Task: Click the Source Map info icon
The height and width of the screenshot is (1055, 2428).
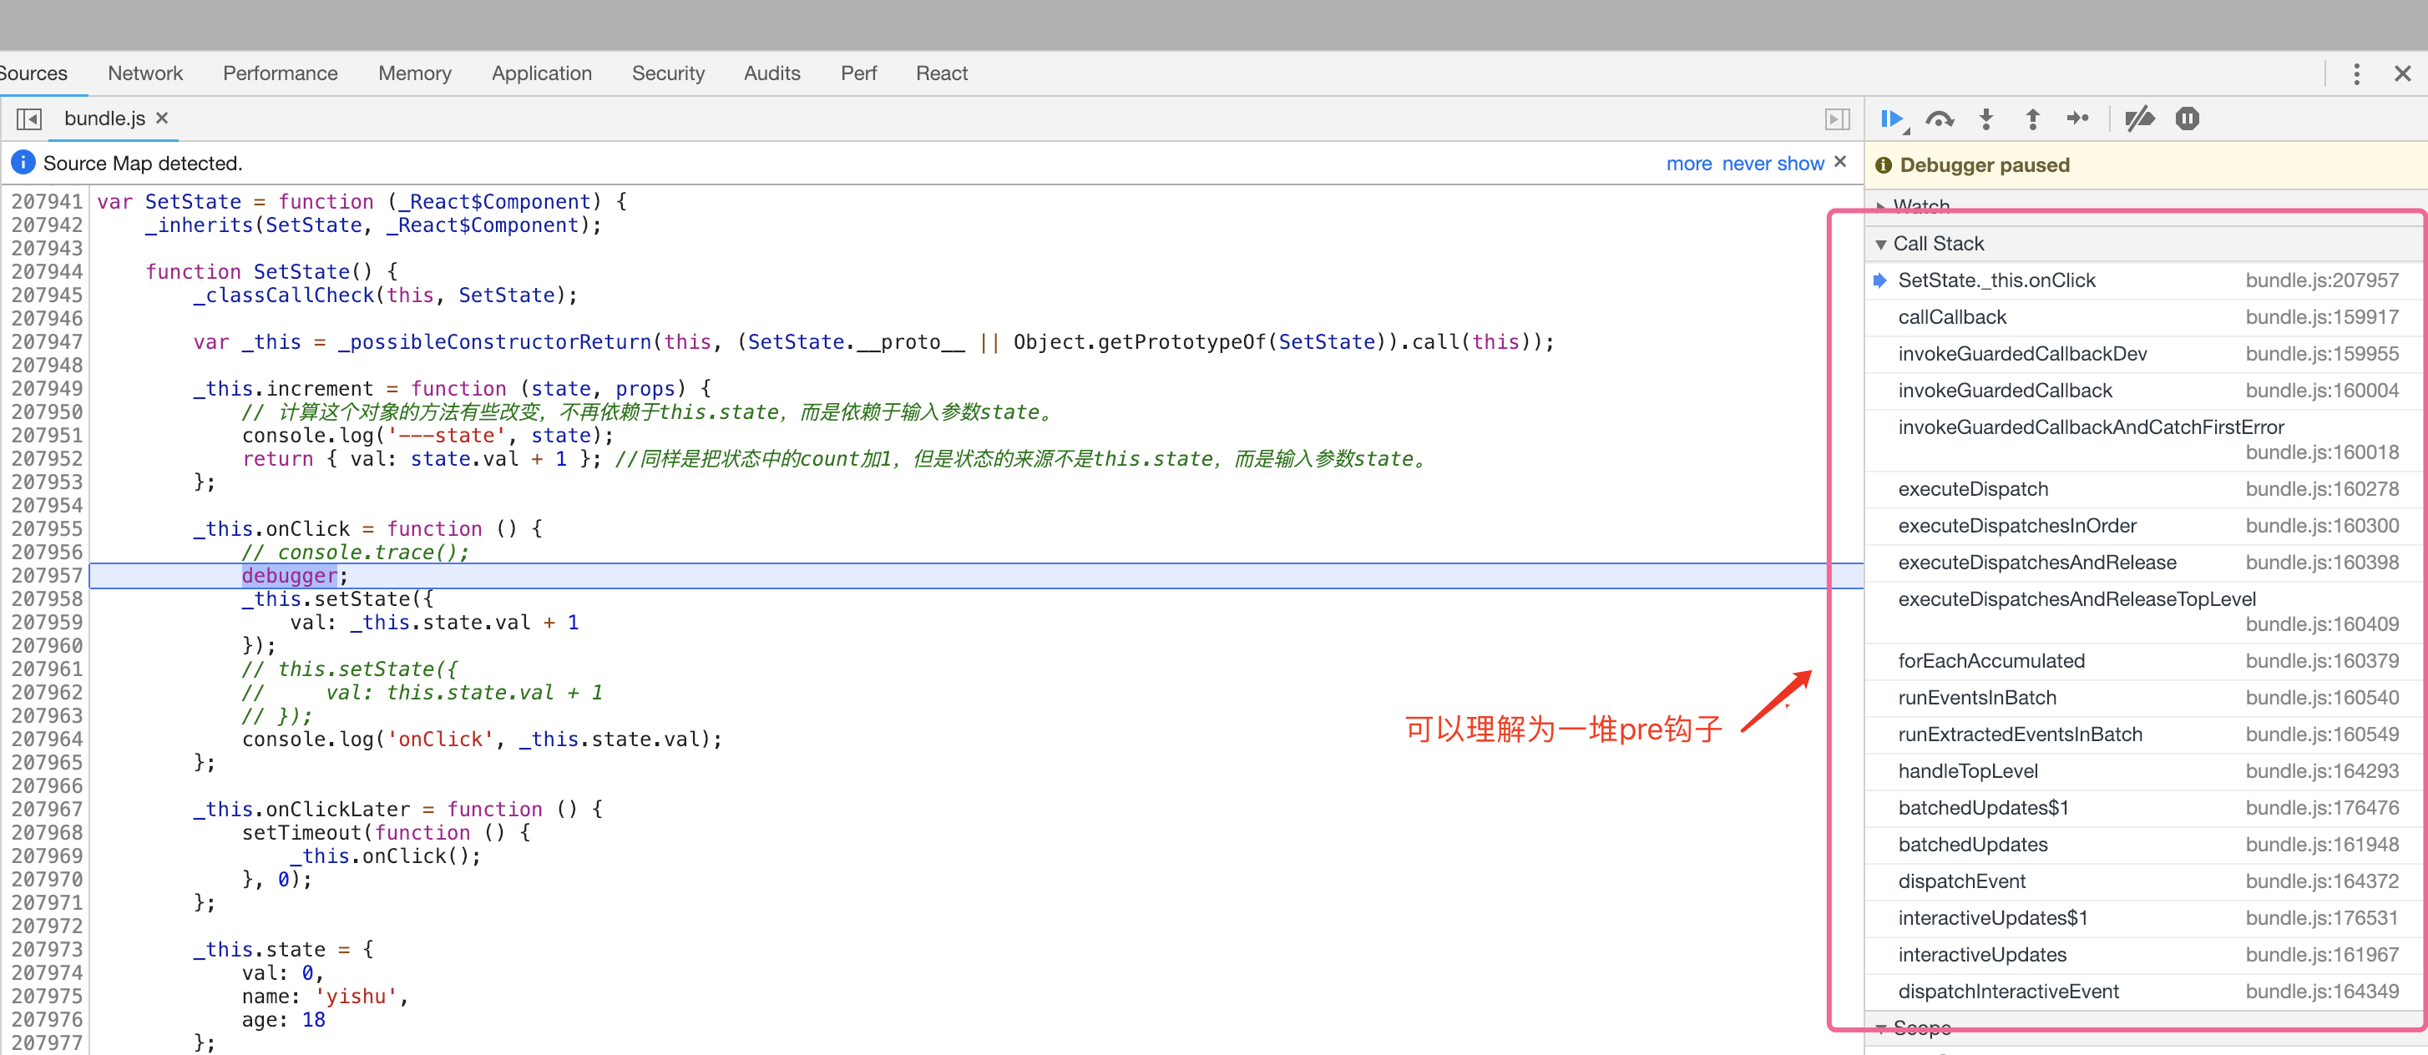Action: [23, 163]
